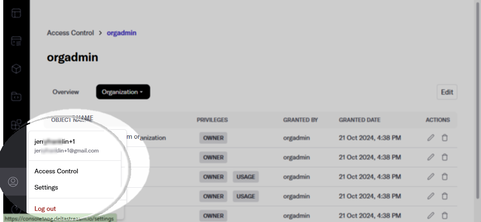Image resolution: width=481 pixels, height=222 pixels.
Task: Delete the first row's grant with trash icon
Action: coord(444,138)
